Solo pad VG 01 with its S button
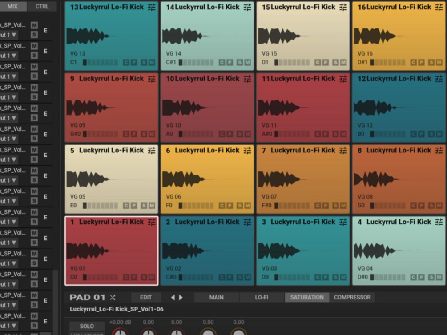The height and width of the screenshot is (335, 447). pos(144,277)
